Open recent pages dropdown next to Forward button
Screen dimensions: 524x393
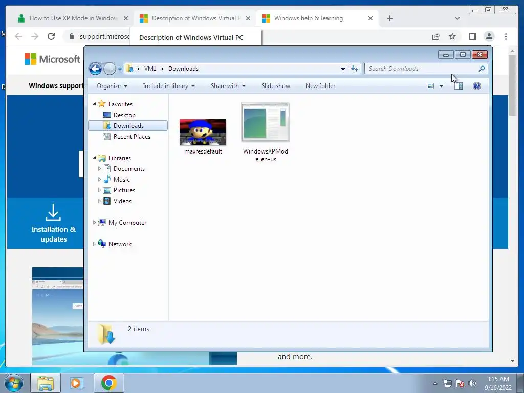(120, 69)
